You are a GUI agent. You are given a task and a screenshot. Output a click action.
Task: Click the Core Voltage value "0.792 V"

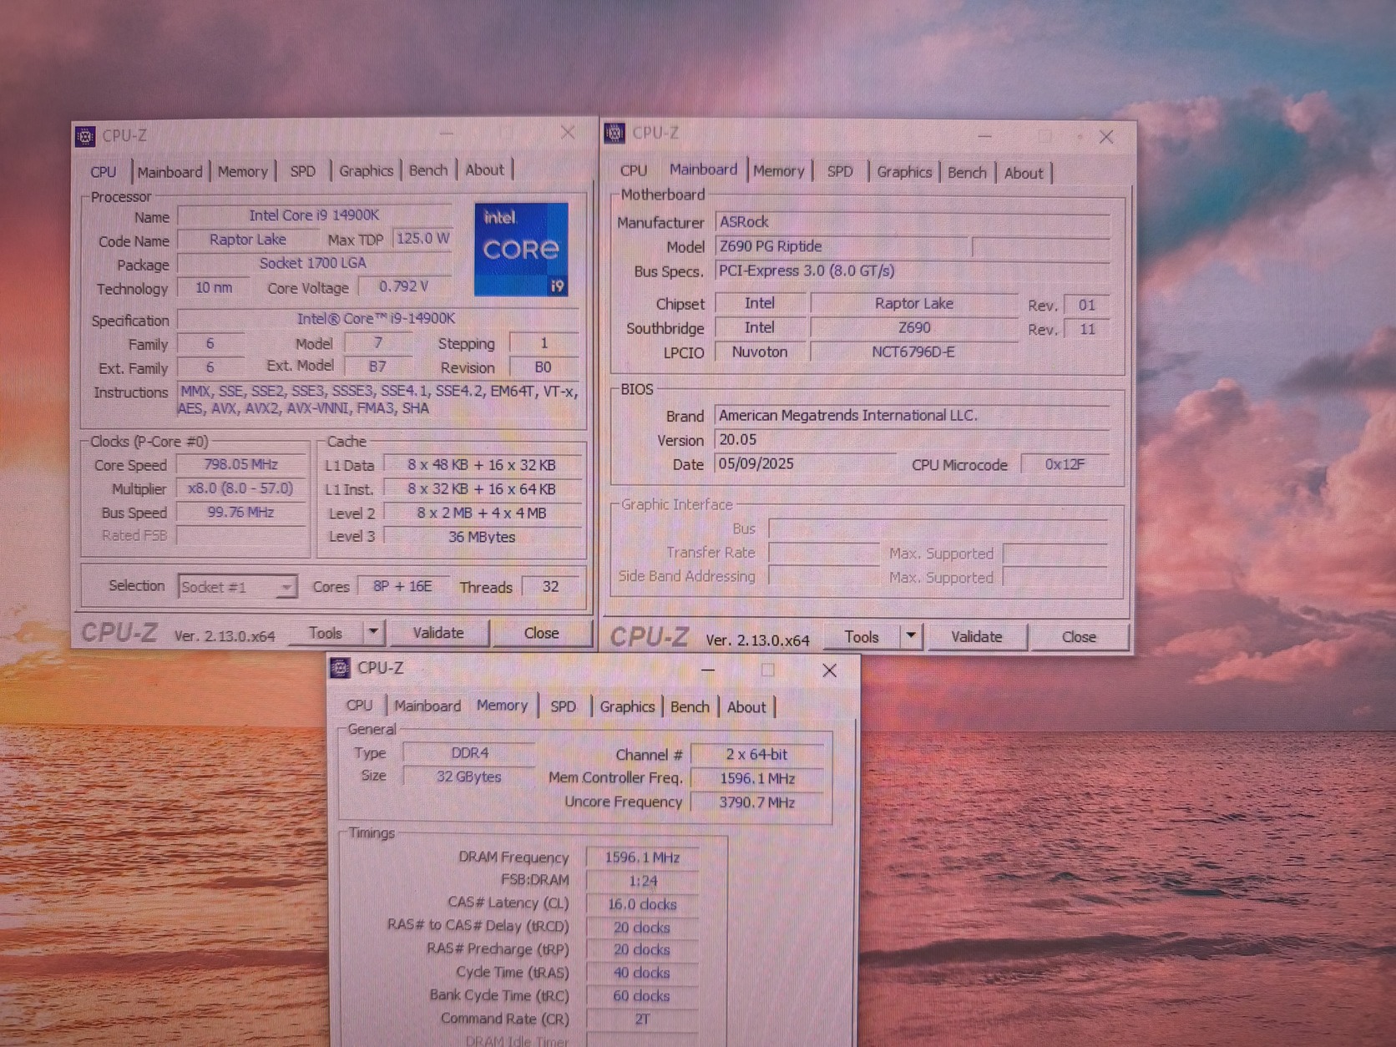click(404, 286)
